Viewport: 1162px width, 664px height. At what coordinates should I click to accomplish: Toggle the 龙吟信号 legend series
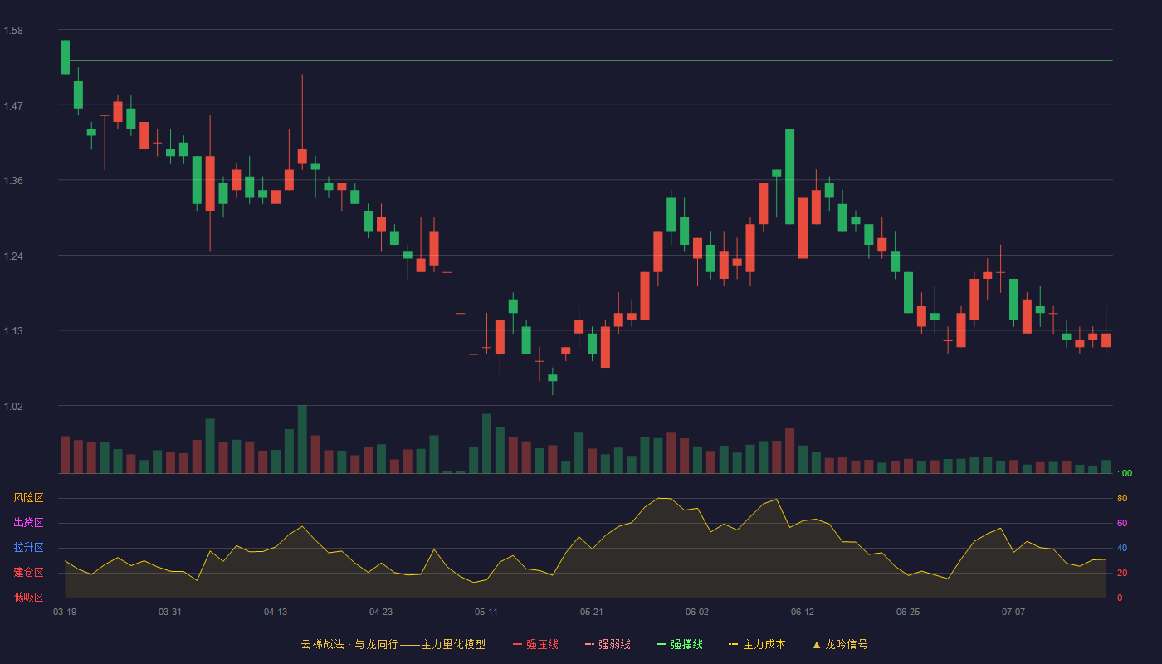pos(840,644)
